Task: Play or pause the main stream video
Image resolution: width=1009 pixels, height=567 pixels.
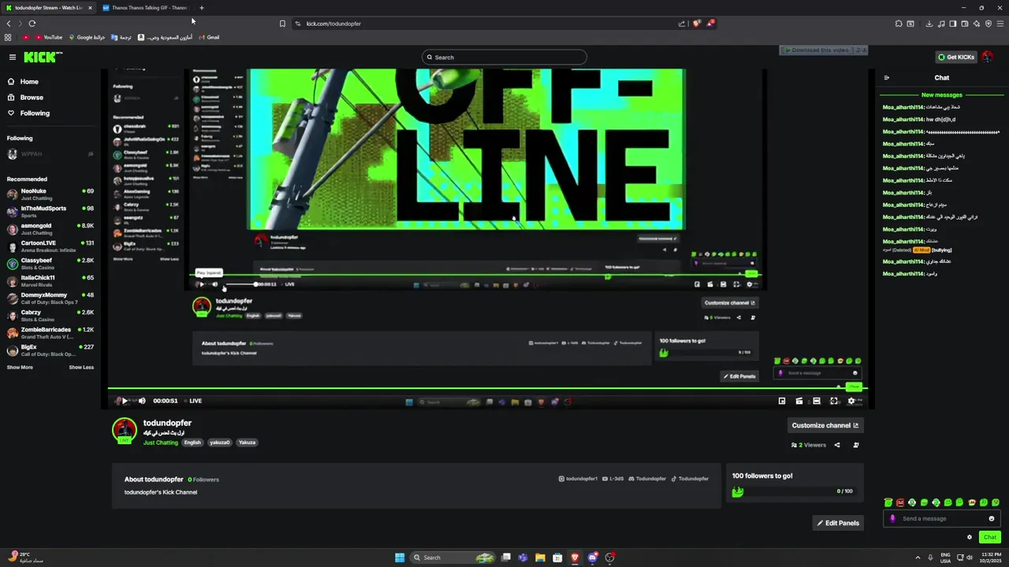Action: tap(124, 401)
